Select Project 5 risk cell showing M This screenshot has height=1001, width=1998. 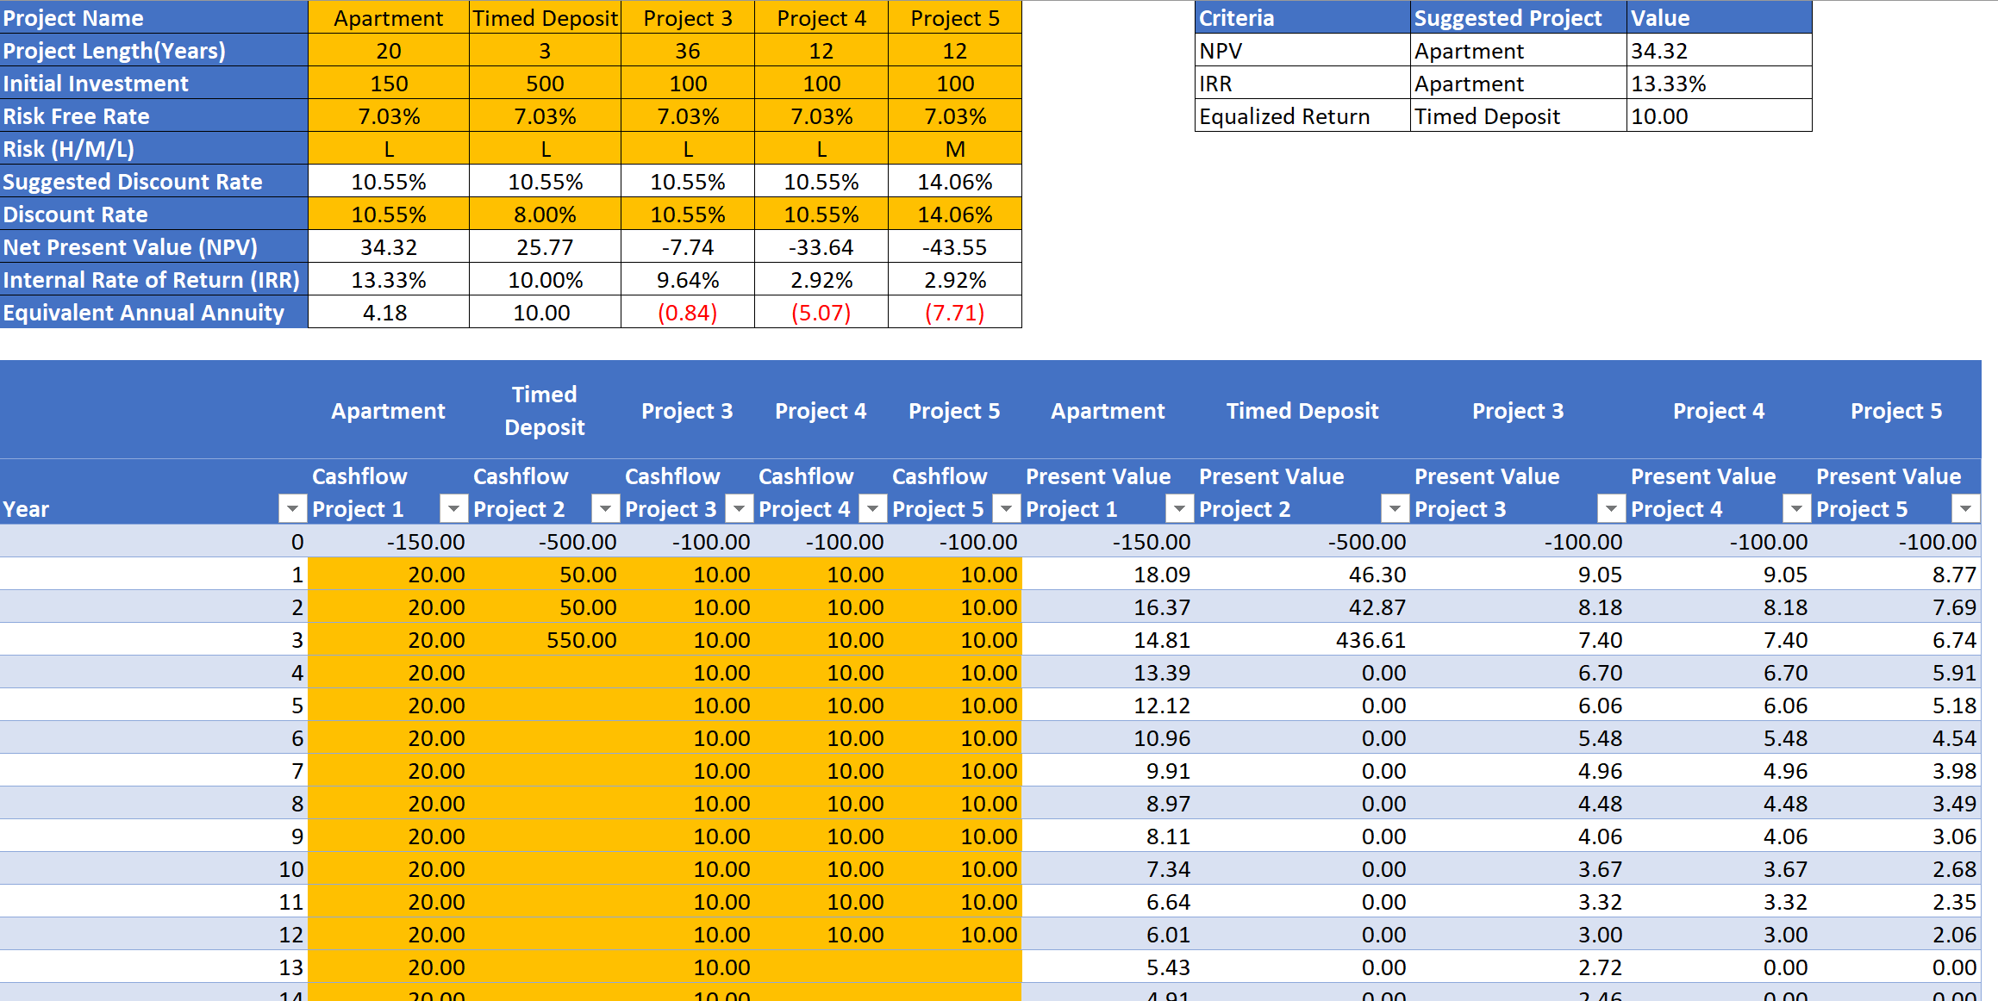coord(954,149)
